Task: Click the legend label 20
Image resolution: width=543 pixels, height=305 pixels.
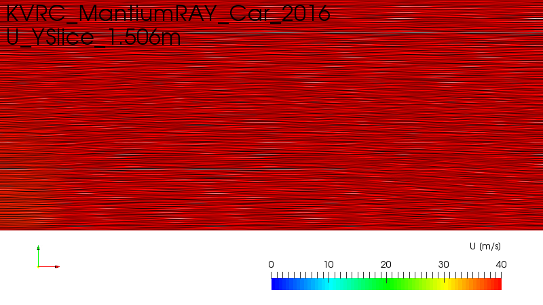Action: point(386,264)
